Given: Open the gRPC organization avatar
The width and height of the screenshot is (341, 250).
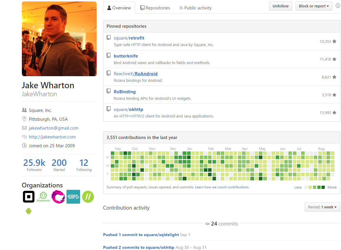Looking at the screenshot, I should point(73,197).
